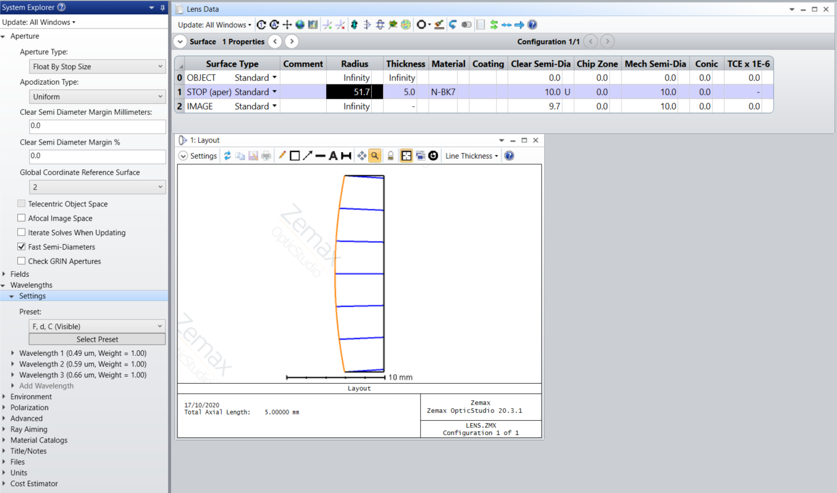Open Line Thickness dropdown in Layout
Viewport: 837px width, 493px height.
[471, 156]
